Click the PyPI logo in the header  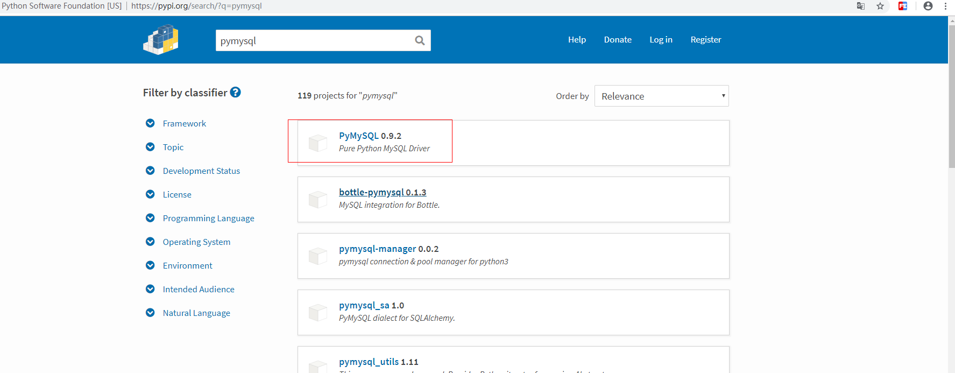(x=160, y=39)
